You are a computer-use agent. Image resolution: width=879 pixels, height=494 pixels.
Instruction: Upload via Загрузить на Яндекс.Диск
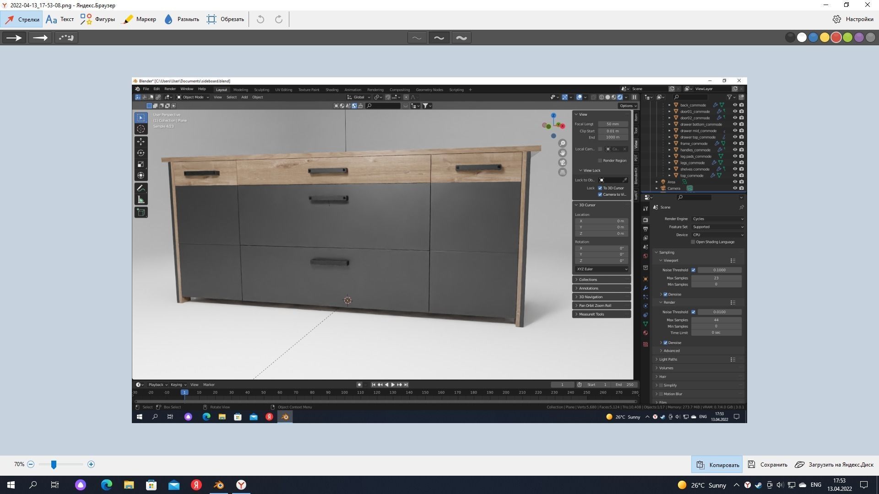pos(834,465)
